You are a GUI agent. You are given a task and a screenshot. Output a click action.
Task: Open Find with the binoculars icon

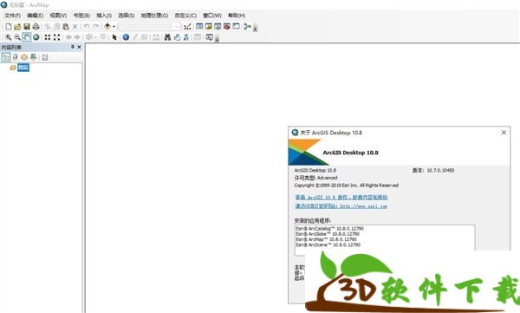pos(167,37)
